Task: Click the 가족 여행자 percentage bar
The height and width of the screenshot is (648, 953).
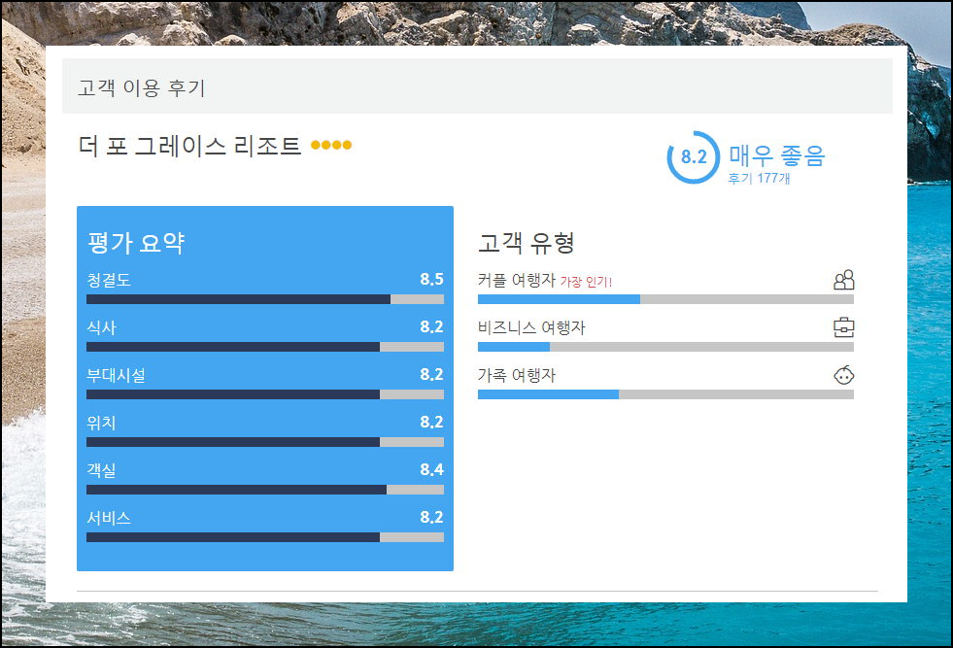Action: (x=665, y=394)
